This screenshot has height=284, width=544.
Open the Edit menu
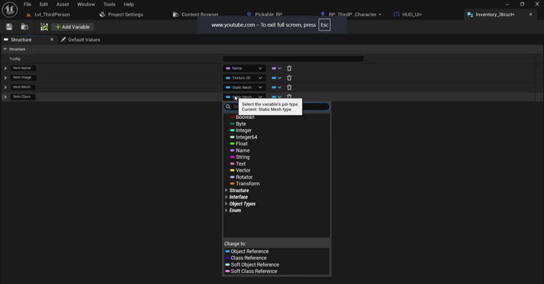point(44,4)
